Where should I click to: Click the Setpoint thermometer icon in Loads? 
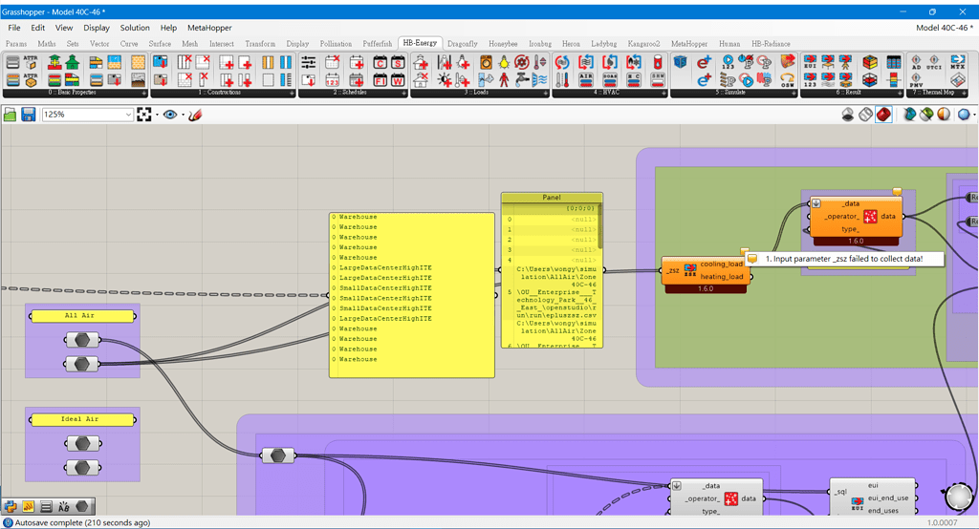(540, 62)
